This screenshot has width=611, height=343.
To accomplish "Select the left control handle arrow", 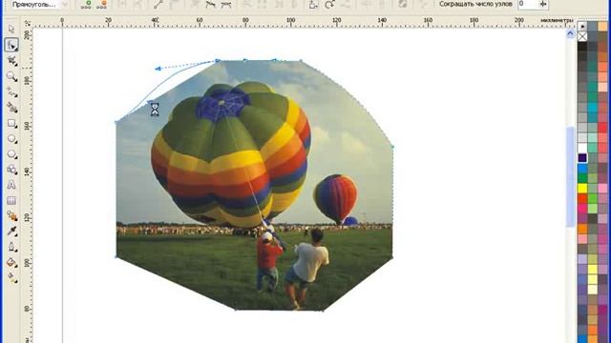I will coord(158,69).
